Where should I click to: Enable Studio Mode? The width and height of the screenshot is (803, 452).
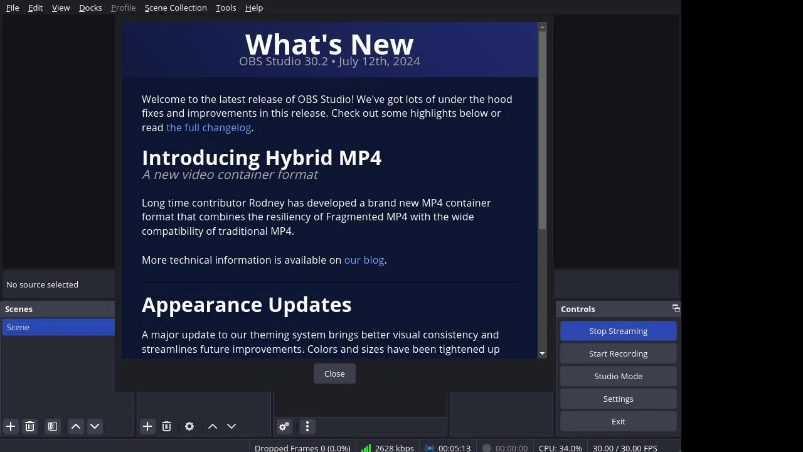[619, 376]
